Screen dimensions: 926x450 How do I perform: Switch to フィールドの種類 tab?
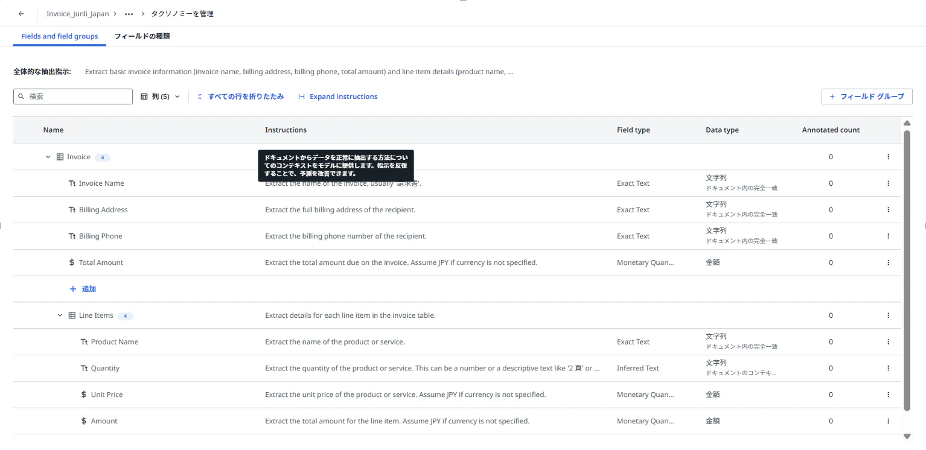(142, 36)
